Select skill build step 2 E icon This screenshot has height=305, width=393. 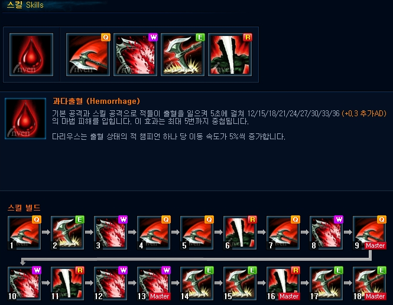point(67,232)
